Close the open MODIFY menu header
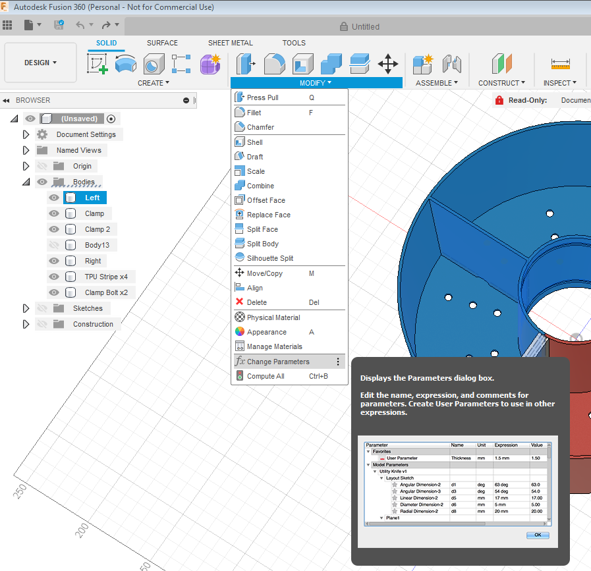 click(x=316, y=83)
